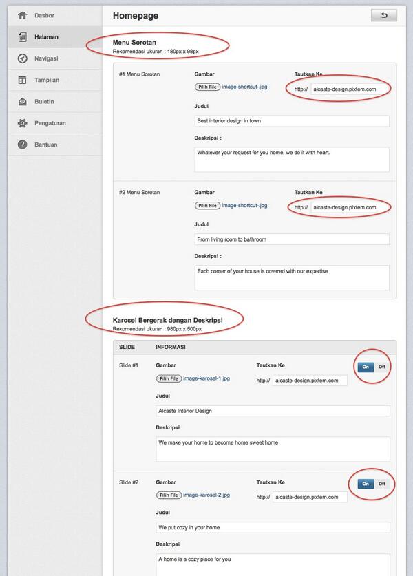Click description 'Each corner of your house'
This screenshot has width=413, height=576.
point(292,278)
